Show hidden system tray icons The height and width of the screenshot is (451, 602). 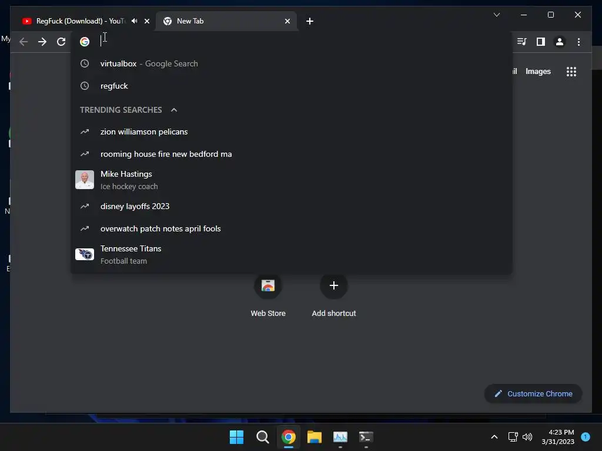[x=494, y=437]
